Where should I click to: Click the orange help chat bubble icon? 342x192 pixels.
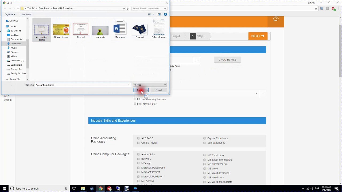pos(276,19)
